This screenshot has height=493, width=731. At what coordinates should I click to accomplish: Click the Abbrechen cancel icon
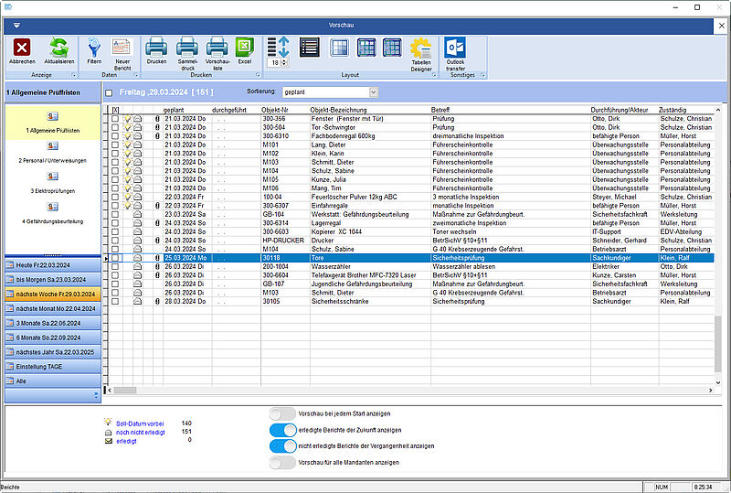pyautogui.click(x=23, y=48)
